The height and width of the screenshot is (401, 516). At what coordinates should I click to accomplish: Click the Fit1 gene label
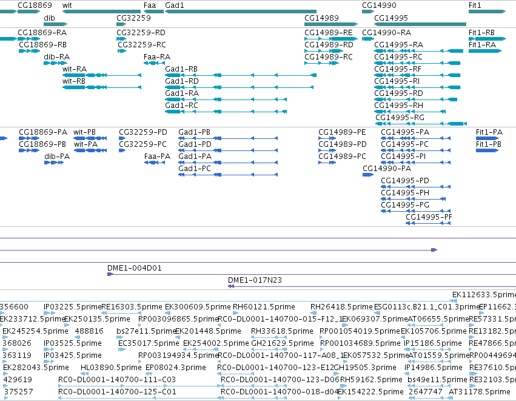[x=475, y=5]
